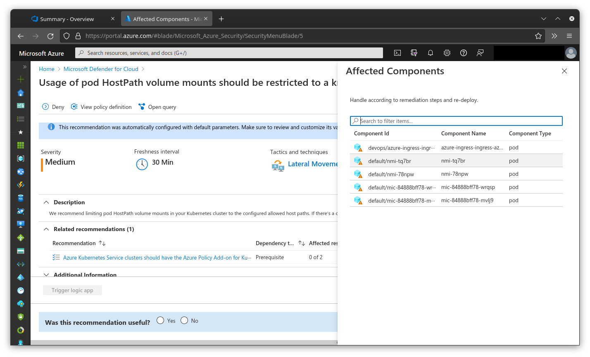
Task: Select the Yes radio button for recommendation feedback
Action: click(160, 320)
